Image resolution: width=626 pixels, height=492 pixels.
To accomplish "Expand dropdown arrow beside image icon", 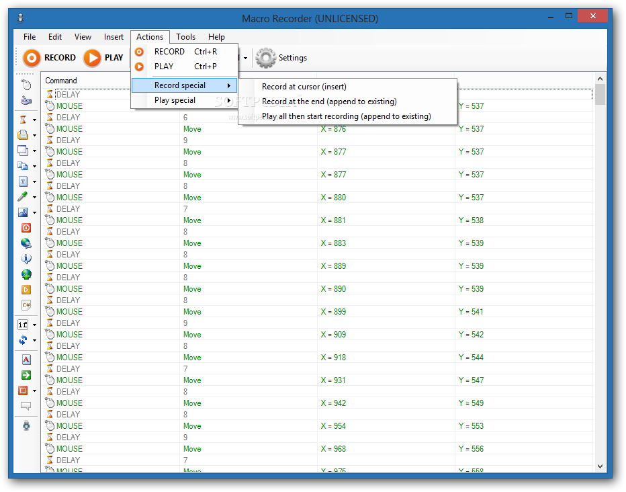I will (x=34, y=212).
